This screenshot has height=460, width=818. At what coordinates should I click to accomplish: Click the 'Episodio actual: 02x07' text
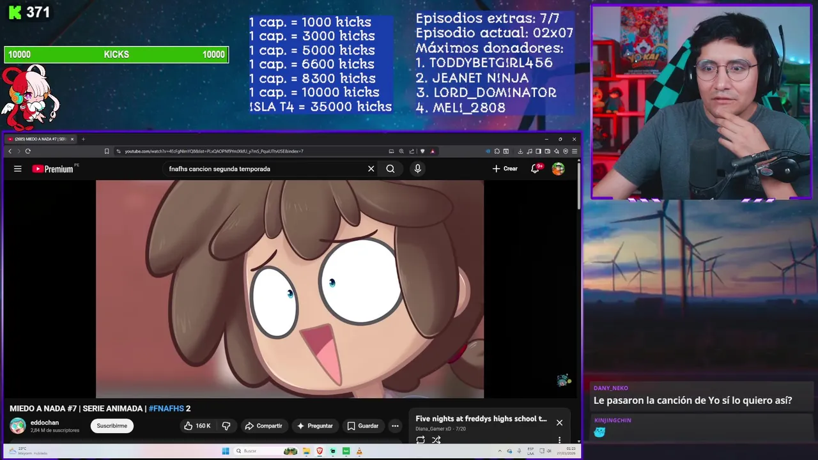coord(494,33)
